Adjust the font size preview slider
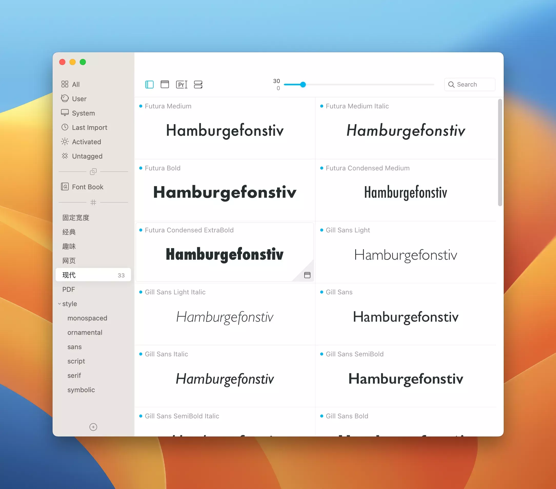Screen dimensions: 556x489 coord(303,85)
